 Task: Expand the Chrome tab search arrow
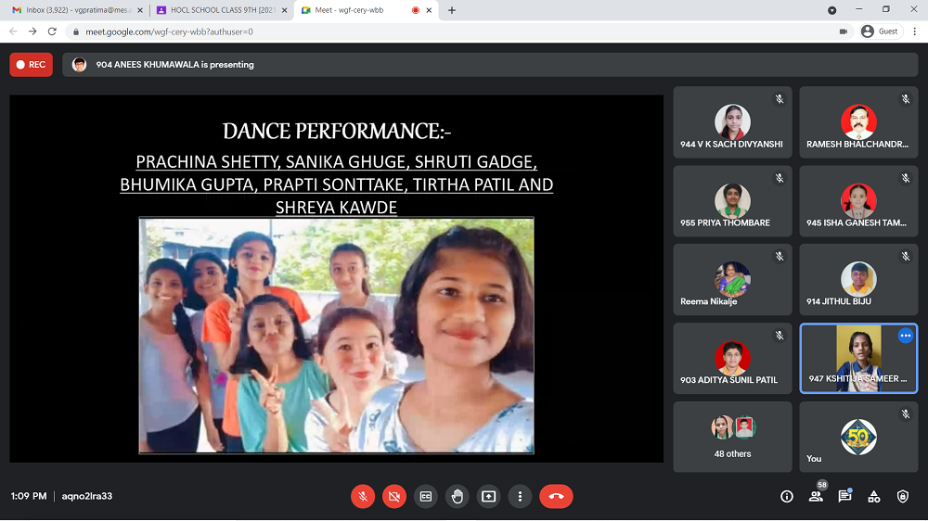[831, 10]
